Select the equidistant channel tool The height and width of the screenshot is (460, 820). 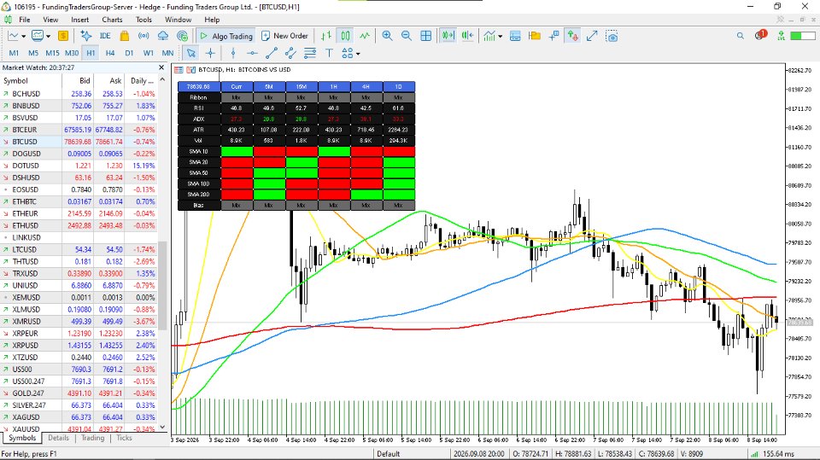[x=290, y=53]
